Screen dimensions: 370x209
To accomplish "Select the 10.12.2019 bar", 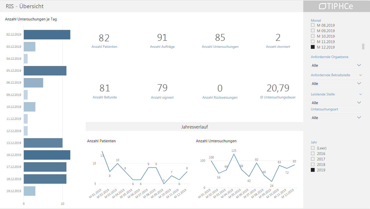I will (29, 107).
